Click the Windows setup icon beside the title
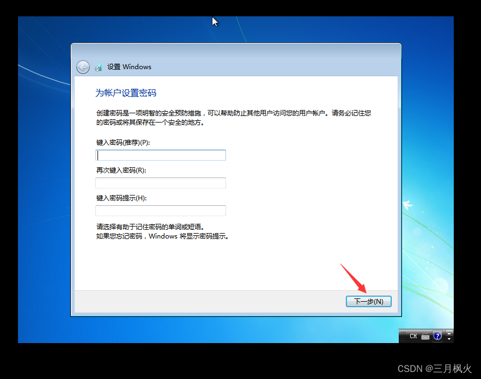The width and height of the screenshot is (481, 379). pos(98,67)
